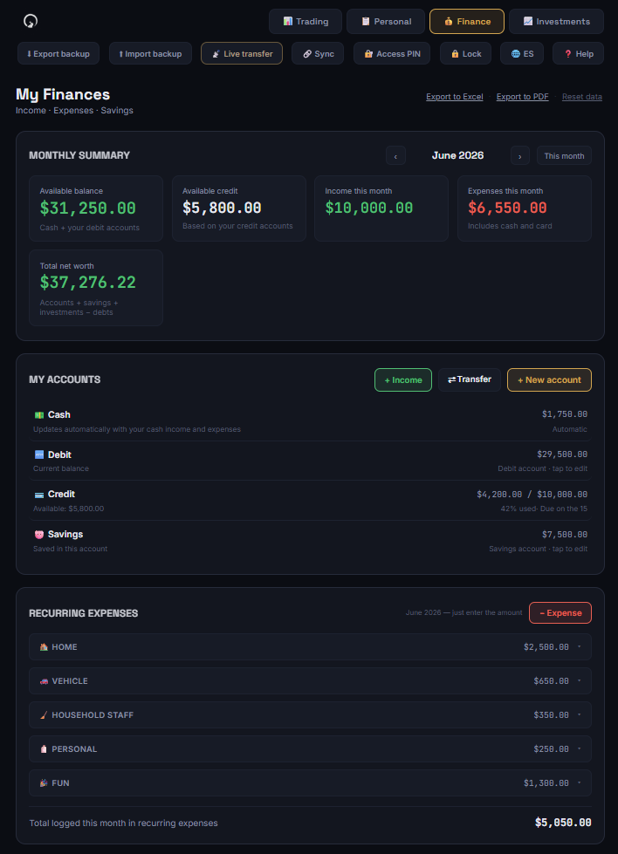
Task: Click the Available credit $5,800.00 card
Action: [238, 208]
